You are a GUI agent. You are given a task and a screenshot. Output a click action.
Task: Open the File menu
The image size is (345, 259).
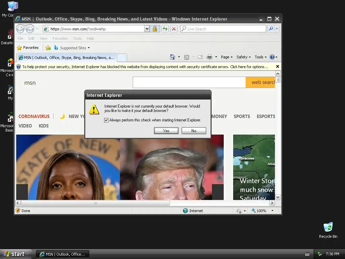[20, 38]
